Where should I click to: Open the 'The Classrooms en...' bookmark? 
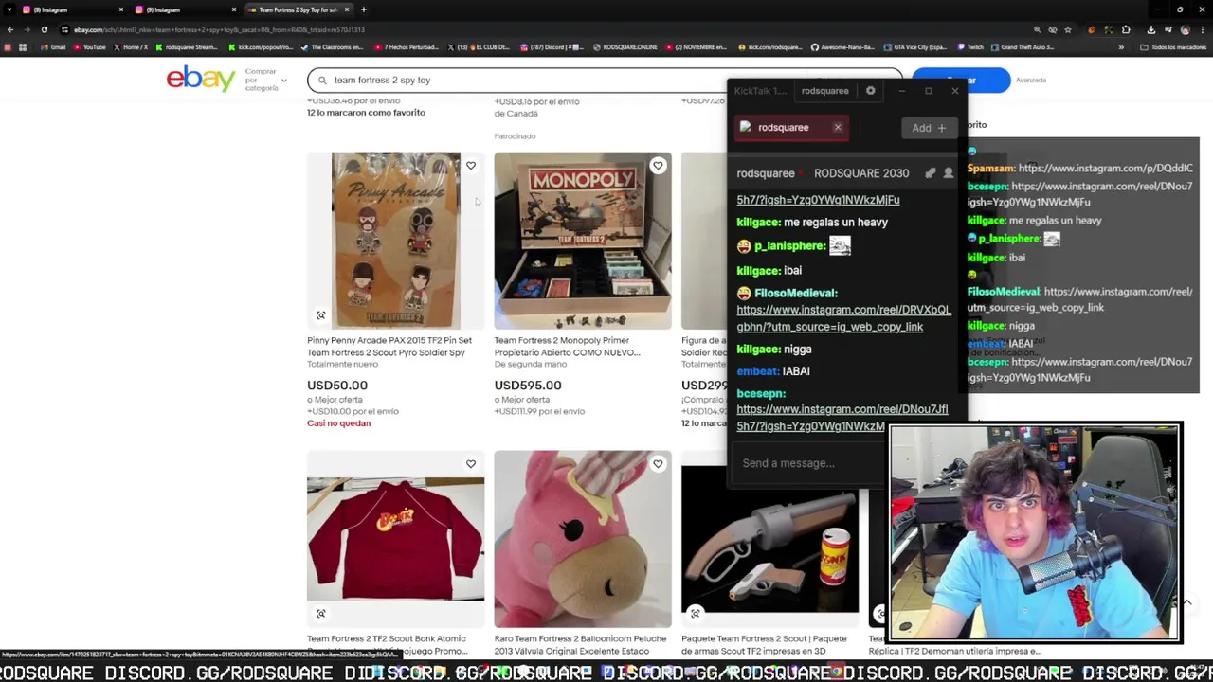[x=332, y=47]
